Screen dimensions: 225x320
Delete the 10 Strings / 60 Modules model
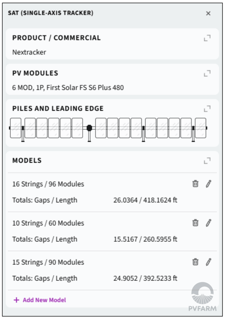[195, 223]
